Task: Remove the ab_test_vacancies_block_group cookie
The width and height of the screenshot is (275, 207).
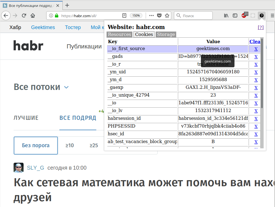Action: click(x=256, y=142)
